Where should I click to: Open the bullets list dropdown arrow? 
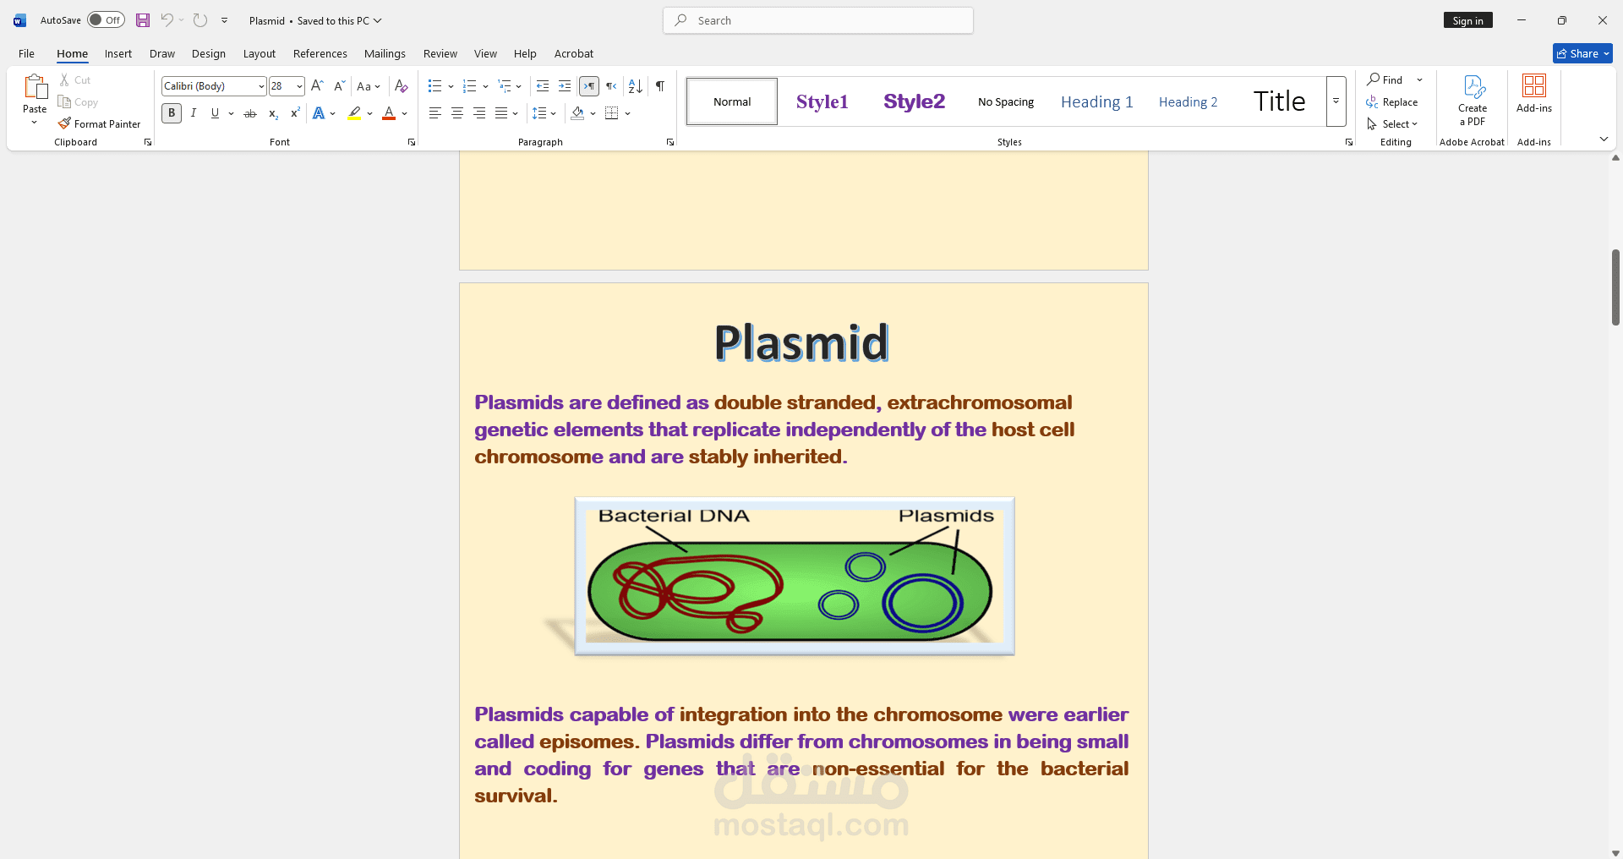[x=451, y=85]
